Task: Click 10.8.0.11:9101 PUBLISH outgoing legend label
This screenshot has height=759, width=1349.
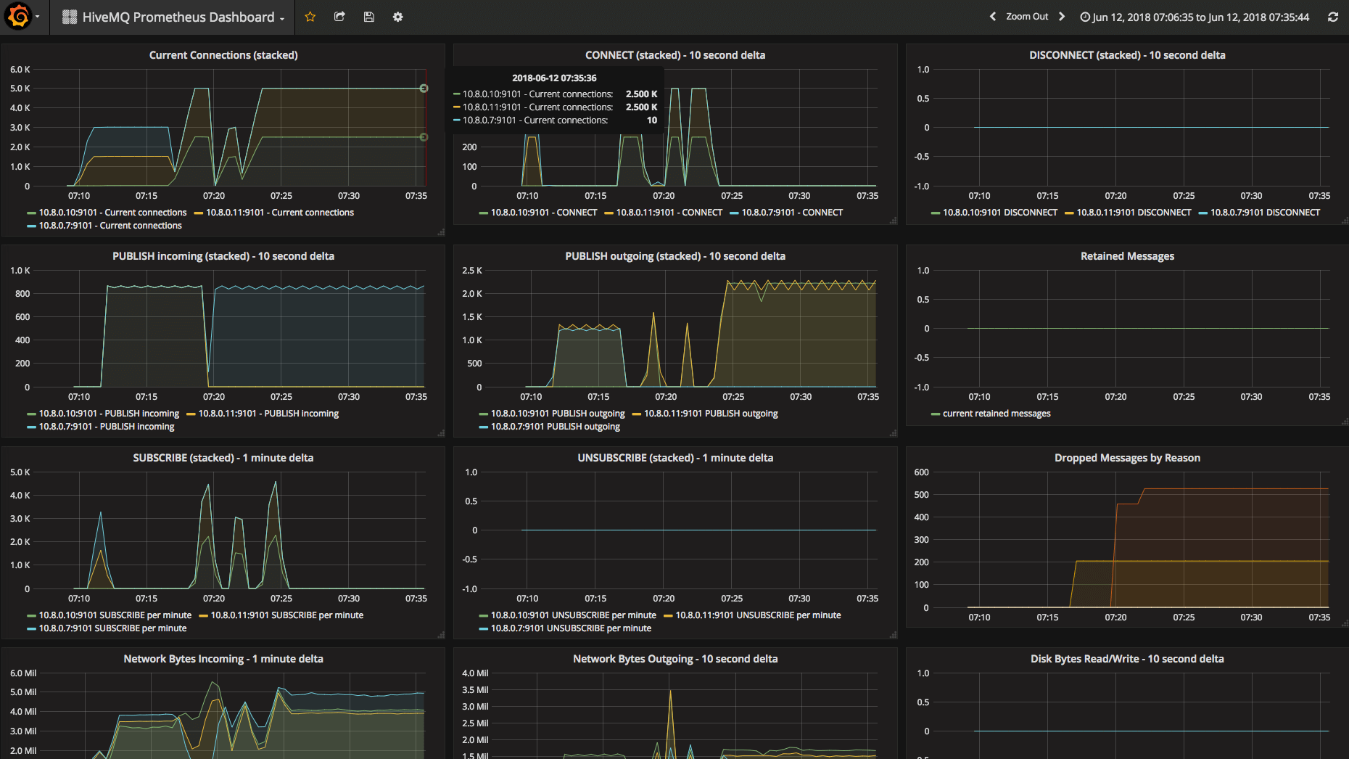Action: (x=711, y=414)
